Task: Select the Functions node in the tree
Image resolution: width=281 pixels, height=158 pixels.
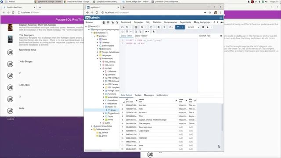Action: click(x=112, y=94)
